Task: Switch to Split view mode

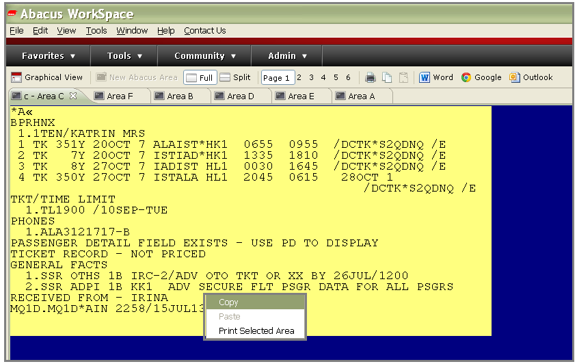Action: coord(235,77)
